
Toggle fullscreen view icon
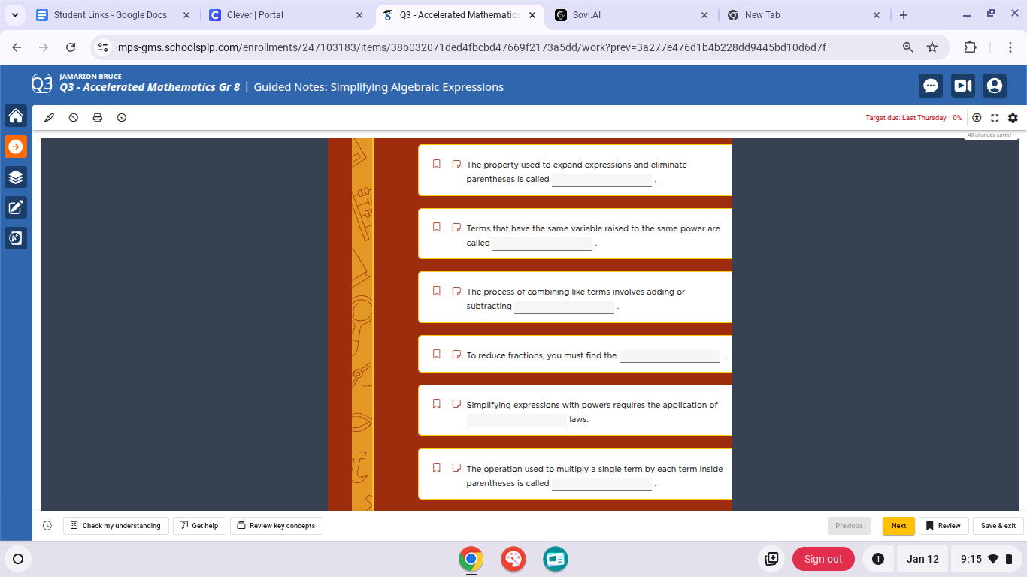tap(995, 118)
